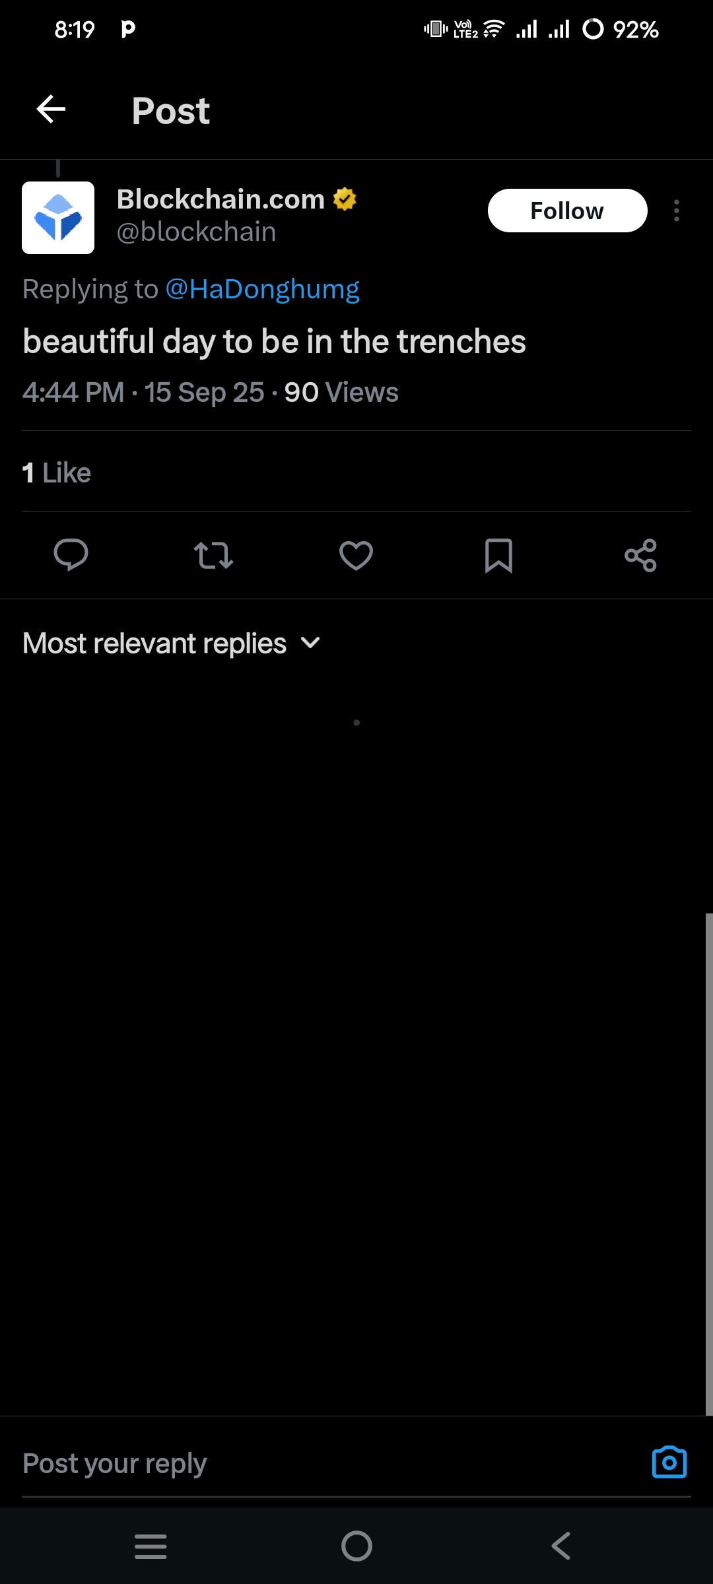The width and height of the screenshot is (713, 1584).
Task: Open Blockchain.com profile picture
Action: (x=58, y=218)
